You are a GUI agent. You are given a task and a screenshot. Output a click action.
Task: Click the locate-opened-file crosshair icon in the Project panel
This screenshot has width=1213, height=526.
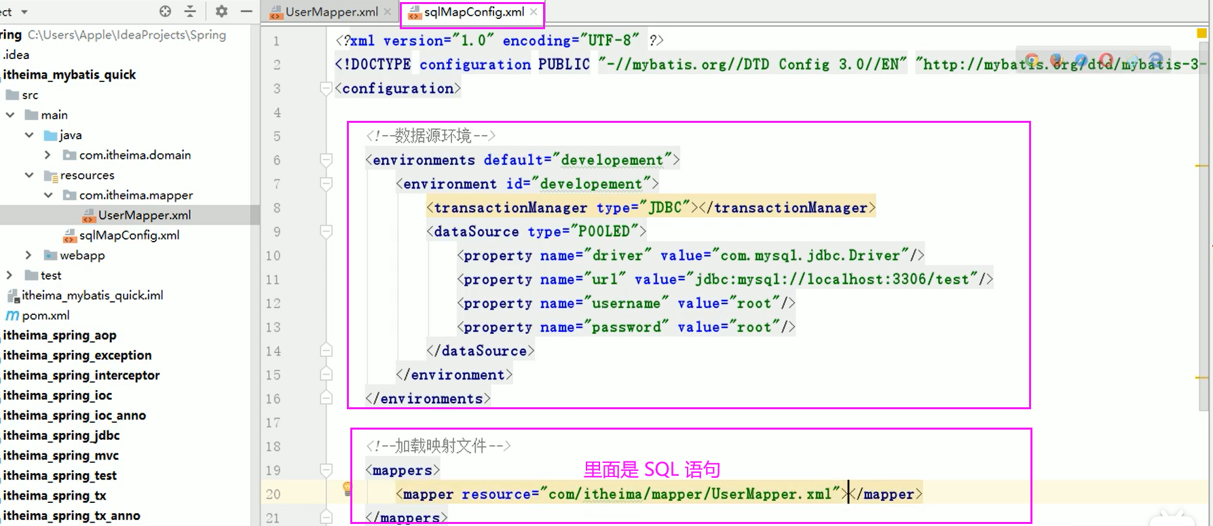click(165, 12)
